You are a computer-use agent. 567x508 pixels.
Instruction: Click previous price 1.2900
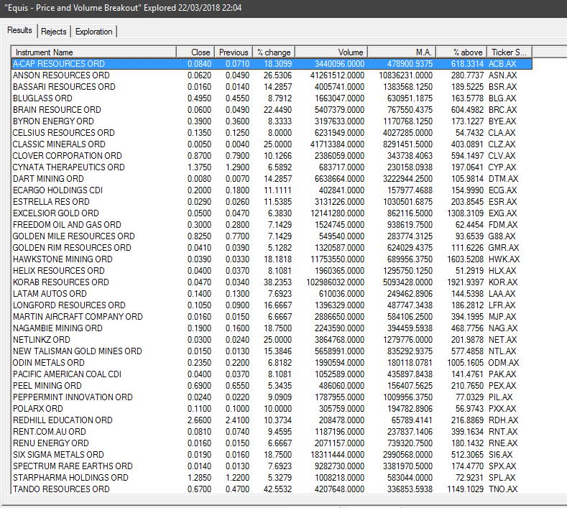click(238, 167)
